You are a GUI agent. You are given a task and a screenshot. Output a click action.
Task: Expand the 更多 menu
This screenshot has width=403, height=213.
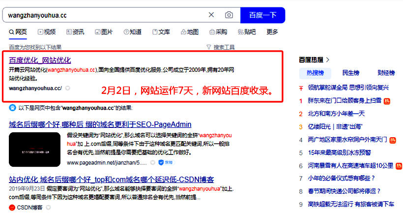point(272,32)
